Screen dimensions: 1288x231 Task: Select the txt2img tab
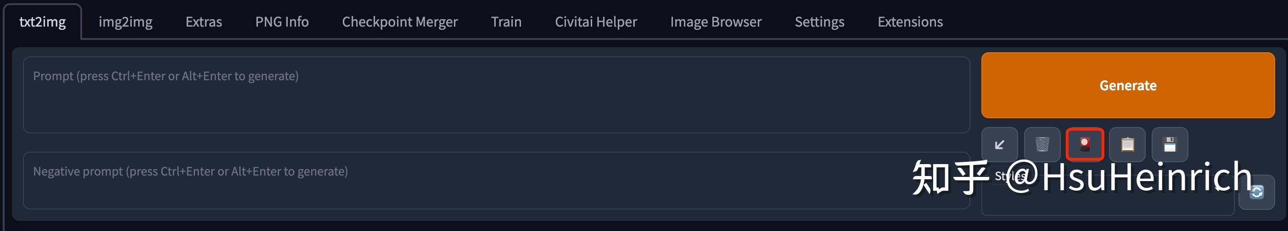point(43,22)
